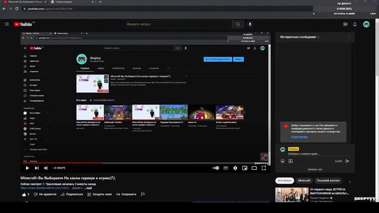Click the video title 'Minecraft-Вы Выбираете'
The image size is (379, 213).
(68, 178)
